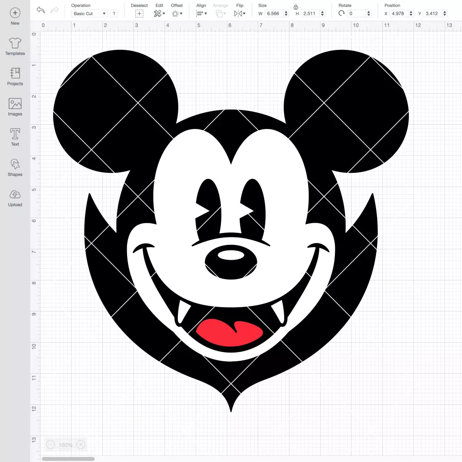
Task: Click the Rotate icon
Action: point(341,13)
